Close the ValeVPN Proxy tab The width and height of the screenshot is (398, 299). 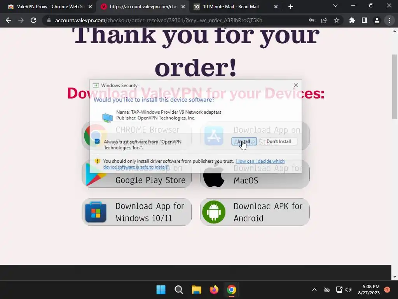(x=90, y=7)
